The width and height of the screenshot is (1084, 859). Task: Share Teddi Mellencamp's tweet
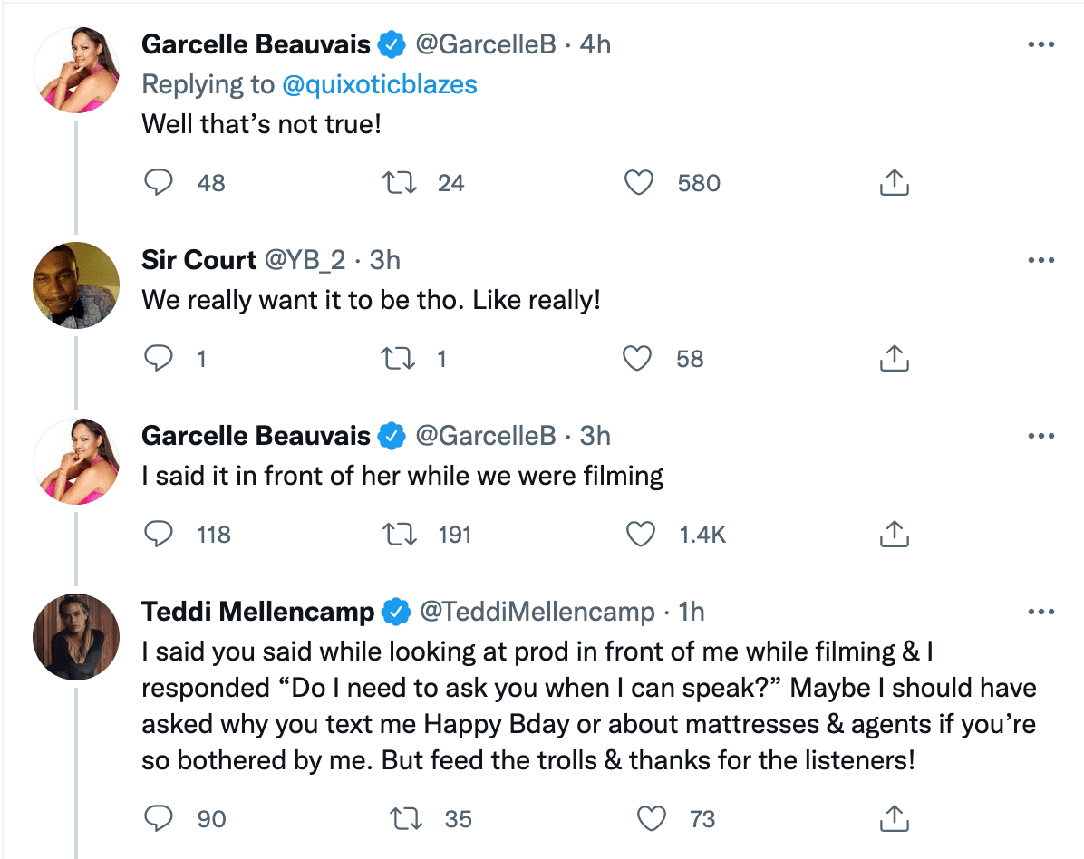(x=894, y=818)
